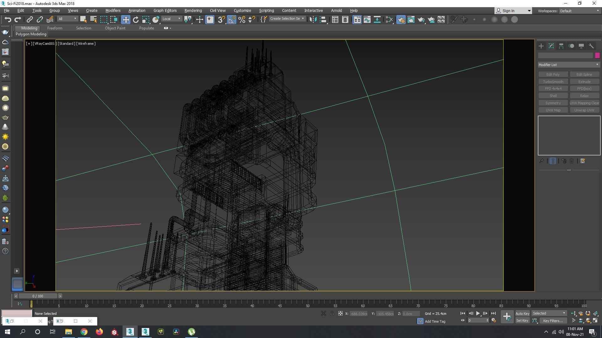The image size is (602, 338).
Task: Click the Select and Rotate tool
Action: [x=135, y=20]
